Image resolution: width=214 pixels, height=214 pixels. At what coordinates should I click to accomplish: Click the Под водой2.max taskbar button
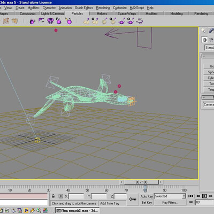pyautogui.click(x=78, y=211)
